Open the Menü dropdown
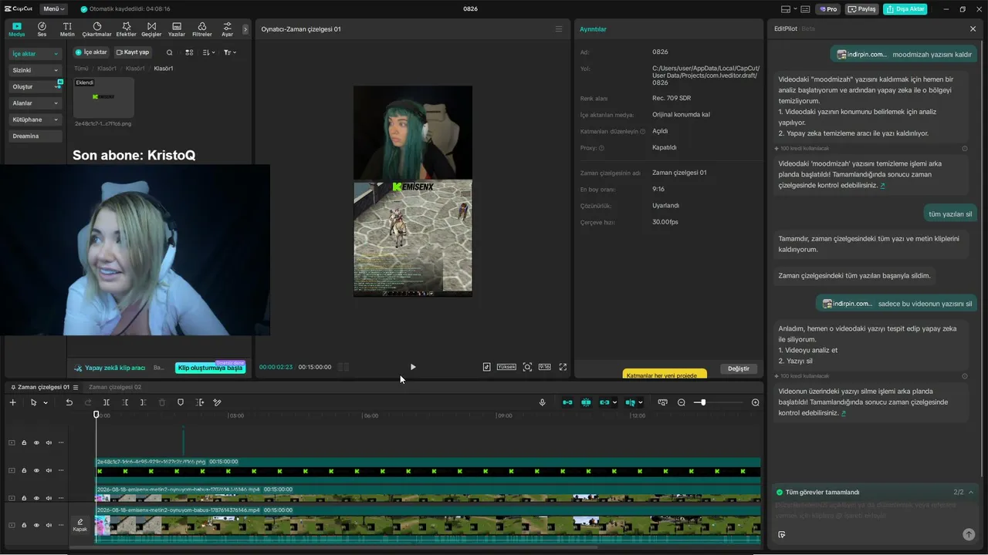Viewport: 988px width, 555px height. coord(54,9)
